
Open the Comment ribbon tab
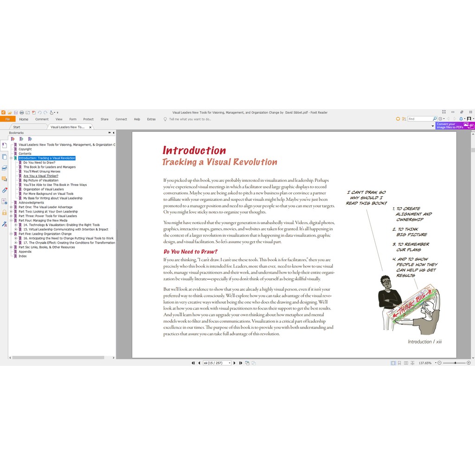[42, 119]
